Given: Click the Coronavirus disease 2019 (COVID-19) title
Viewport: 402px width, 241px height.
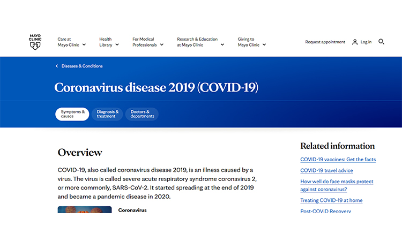Looking at the screenshot, I should pos(156,88).
